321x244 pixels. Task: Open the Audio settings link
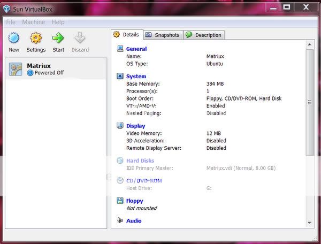(x=134, y=221)
